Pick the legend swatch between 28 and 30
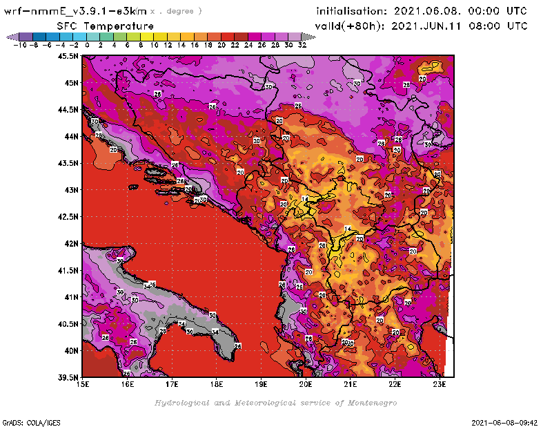The height and width of the screenshot is (427, 552). click(282, 37)
